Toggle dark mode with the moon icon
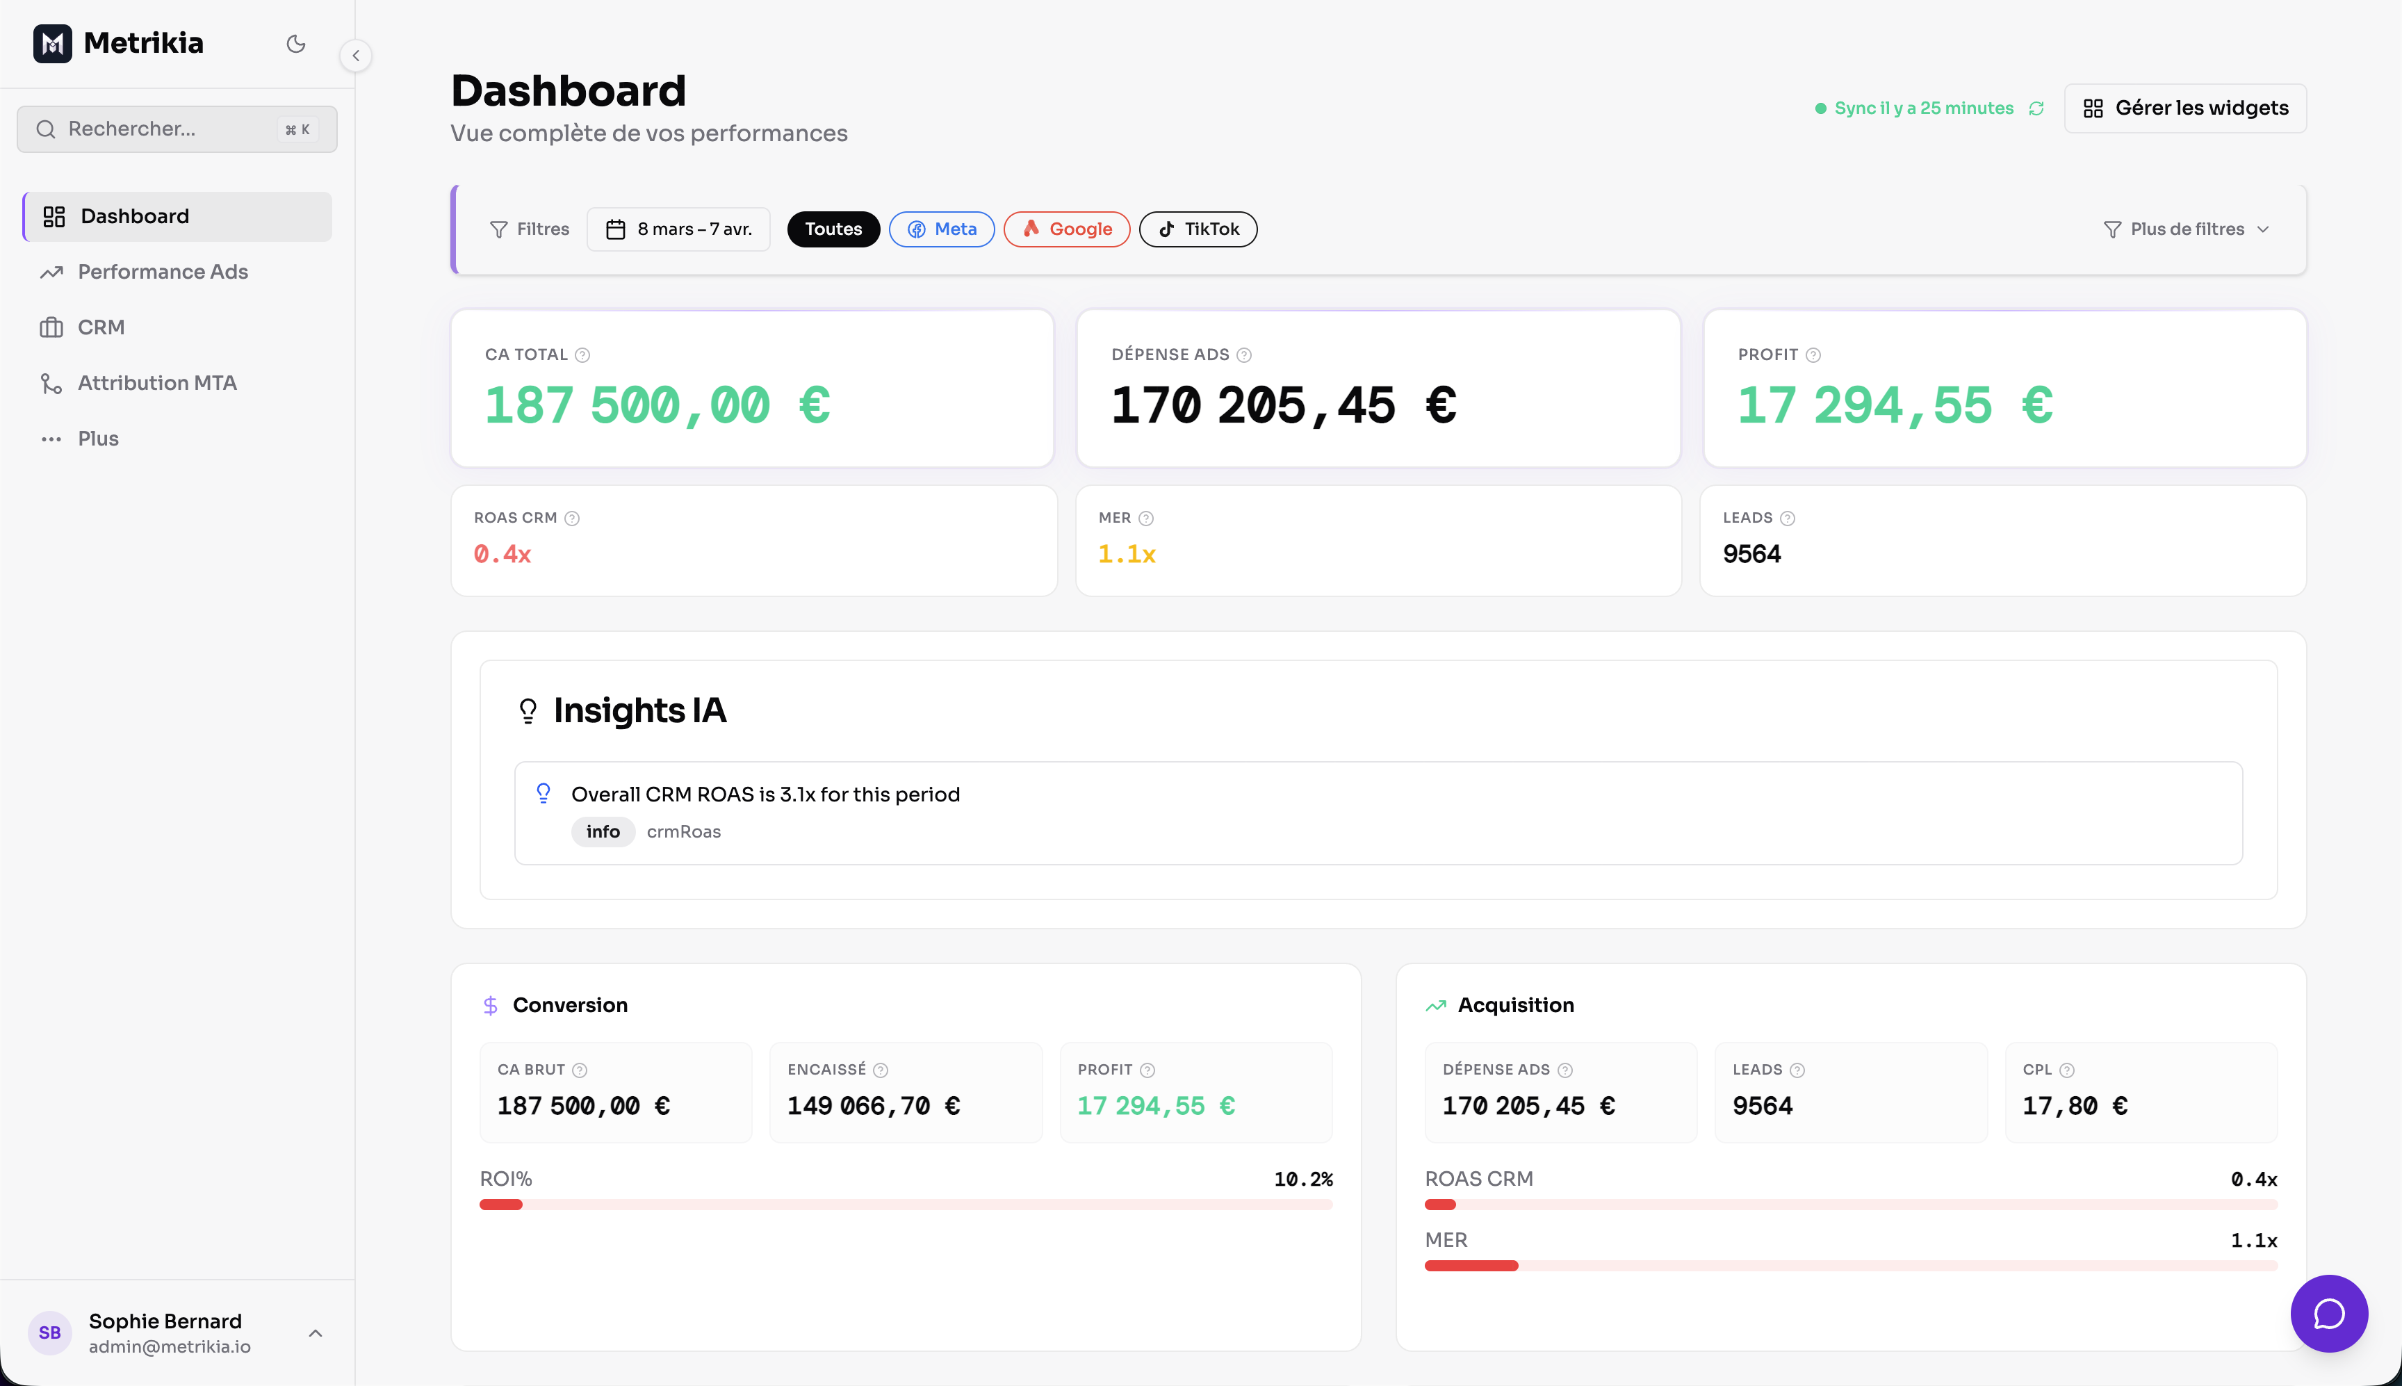The image size is (2402, 1386). coord(295,44)
